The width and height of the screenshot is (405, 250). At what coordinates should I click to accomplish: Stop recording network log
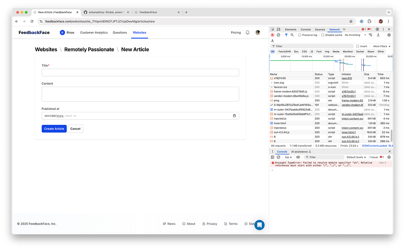pos(273,35)
